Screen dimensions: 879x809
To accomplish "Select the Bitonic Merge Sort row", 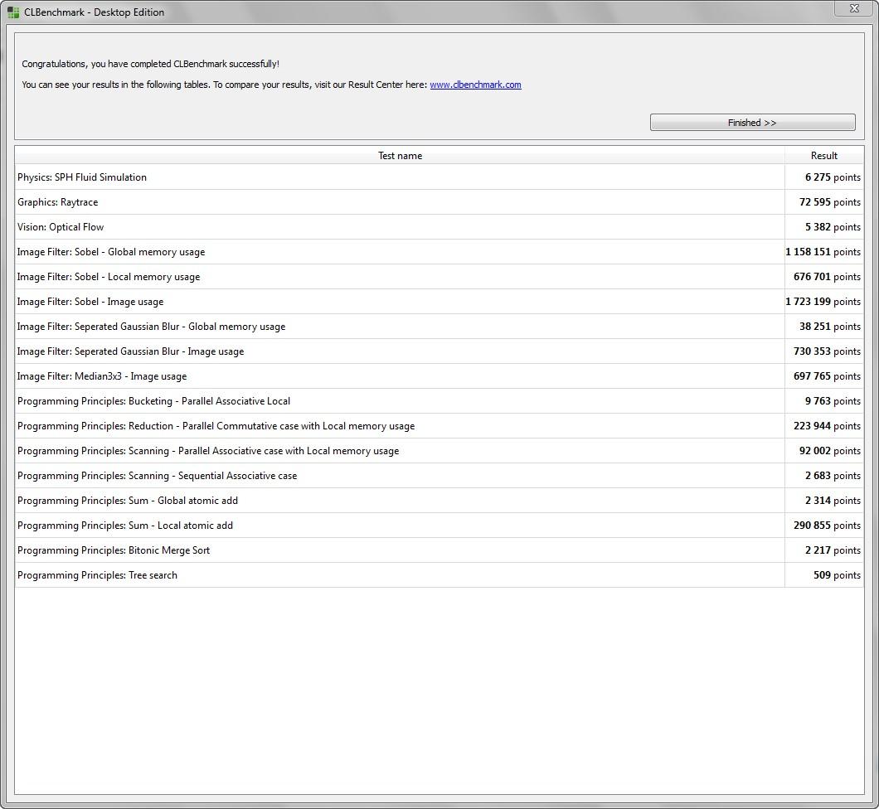I will point(114,550).
